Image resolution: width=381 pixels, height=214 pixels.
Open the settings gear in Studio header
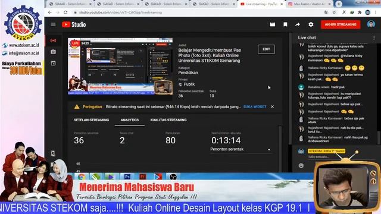[311, 24]
